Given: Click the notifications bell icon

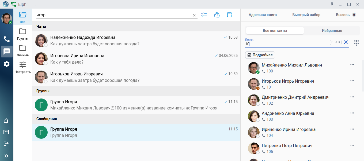Looking at the screenshot, I should (x=6, y=121).
